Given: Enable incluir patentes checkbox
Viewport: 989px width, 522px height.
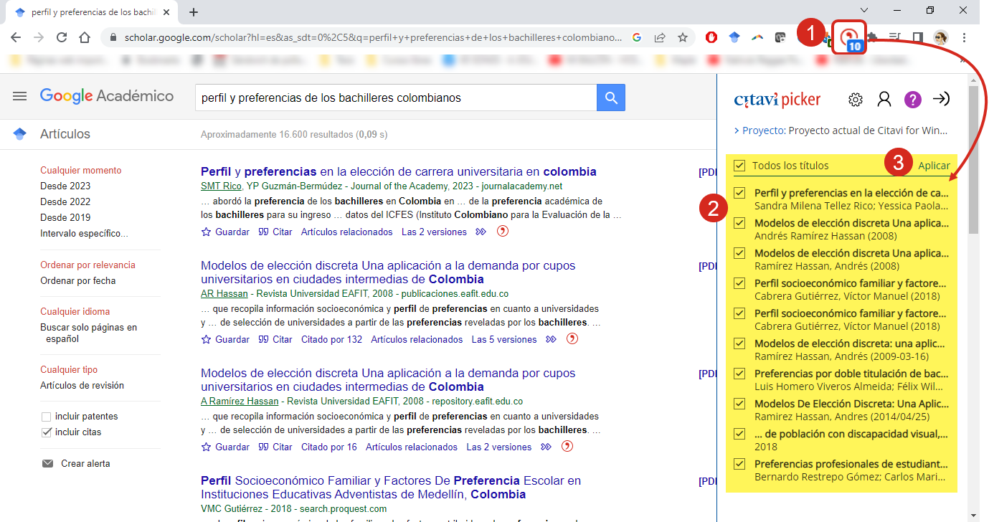Looking at the screenshot, I should tap(47, 417).
